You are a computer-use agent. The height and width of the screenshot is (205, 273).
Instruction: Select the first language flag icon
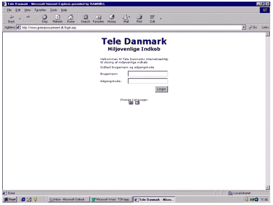coord(131,103)
